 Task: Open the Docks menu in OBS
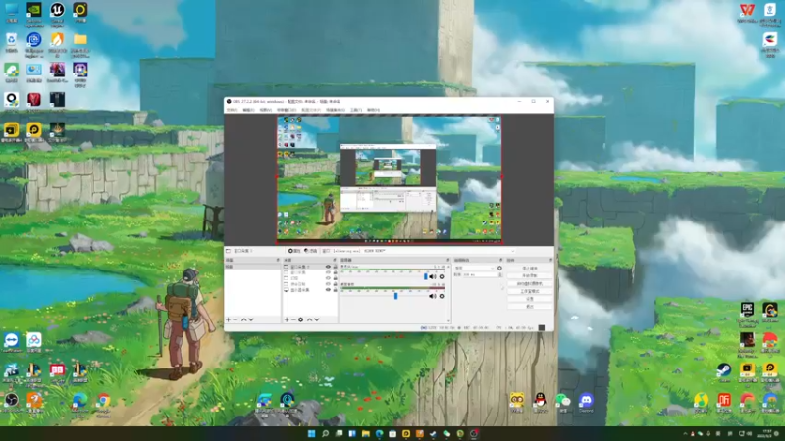(287, 110)
